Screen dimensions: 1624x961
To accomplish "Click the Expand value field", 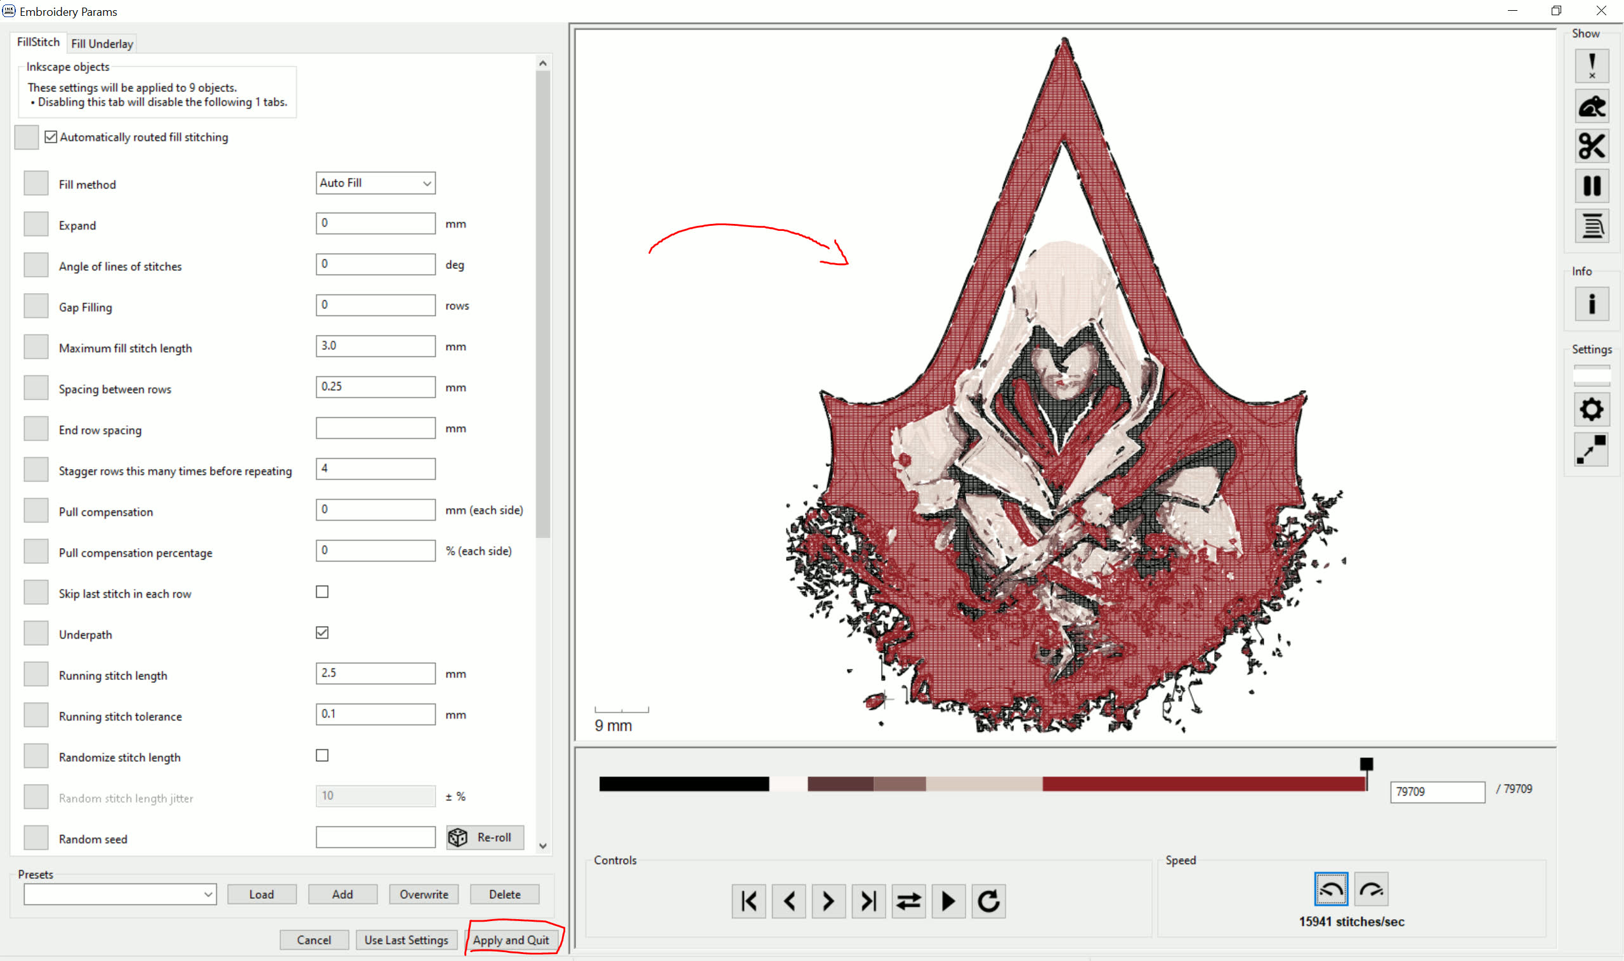I will tap(376, 223).
